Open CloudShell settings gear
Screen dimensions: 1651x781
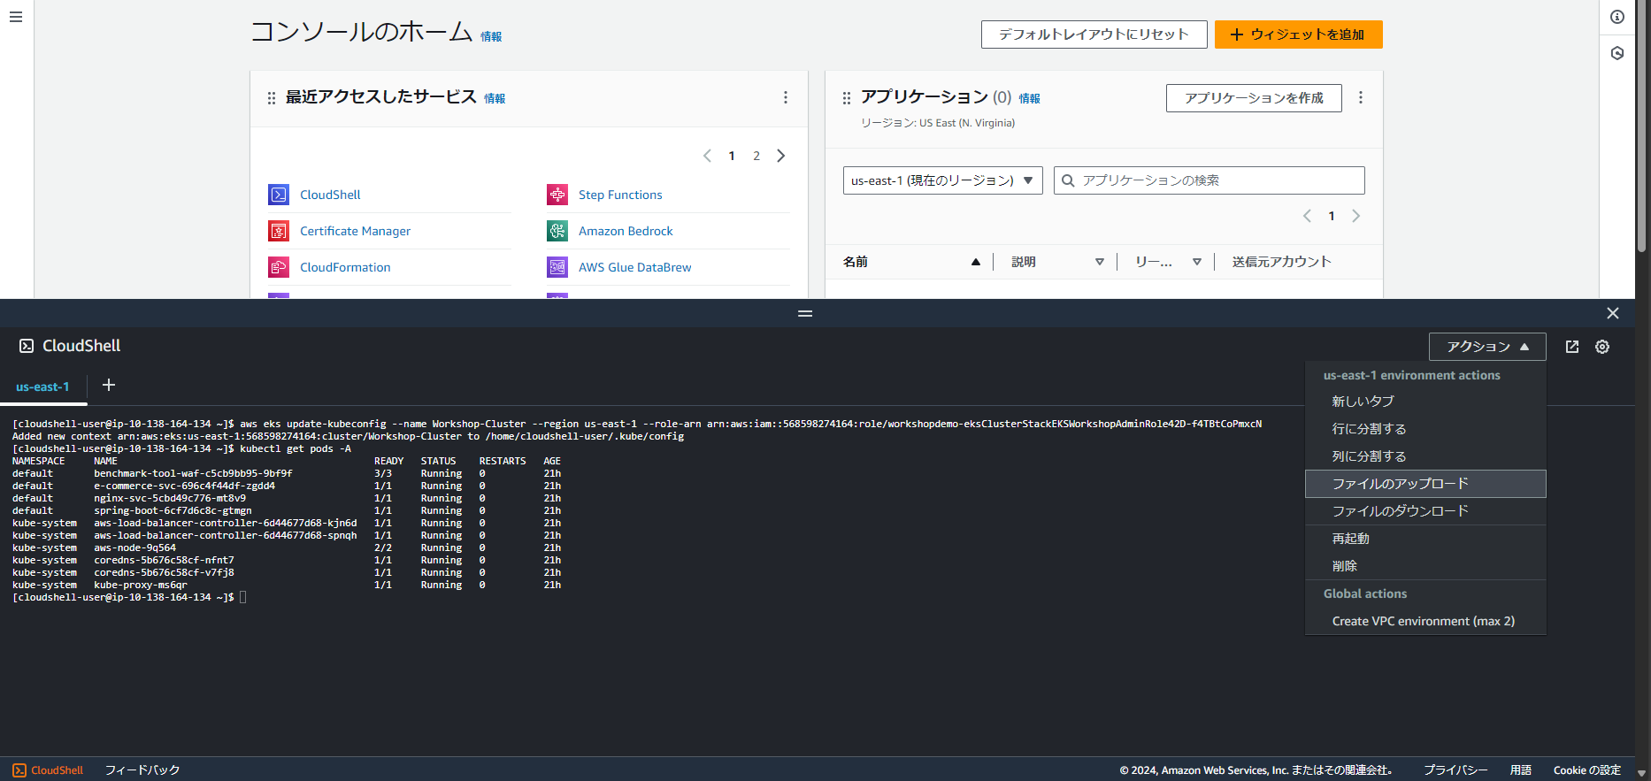tap(1602, 347)
